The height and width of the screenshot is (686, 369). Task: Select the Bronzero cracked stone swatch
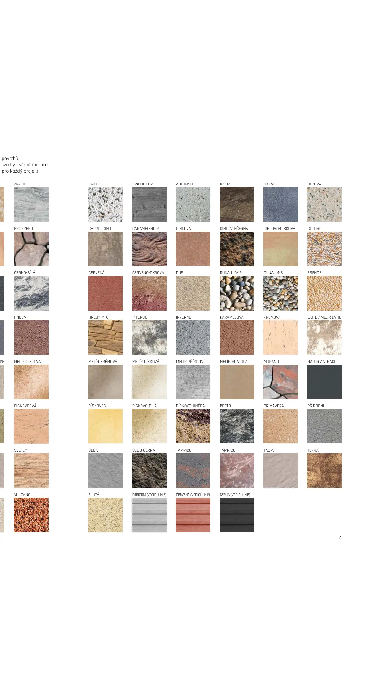point(31,249)
